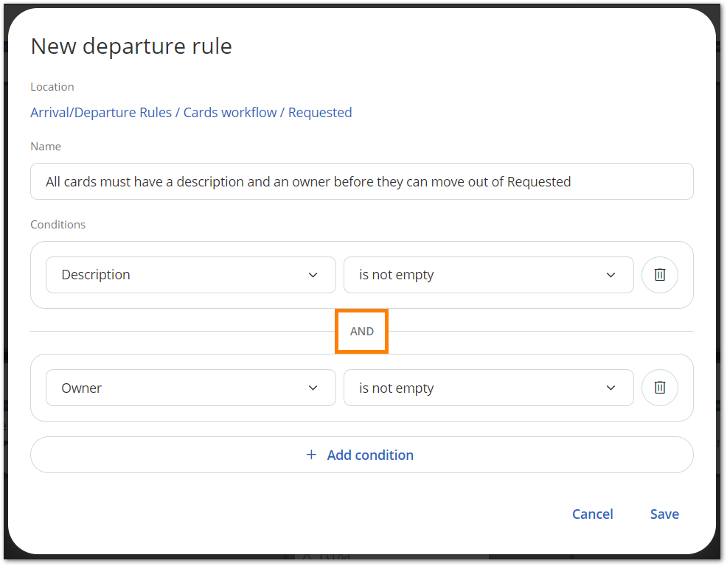This screenshot has height=566, width=727.
Task: Click the chevron on the Owner selector
Action: coord(313,388)
